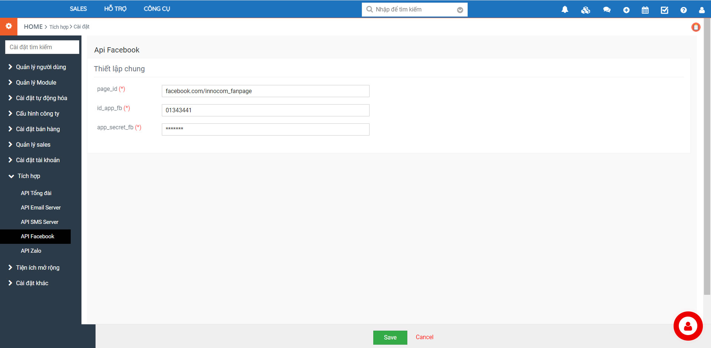
Task: Click the Api Facebook heading
Action: (x=117, y=50)
